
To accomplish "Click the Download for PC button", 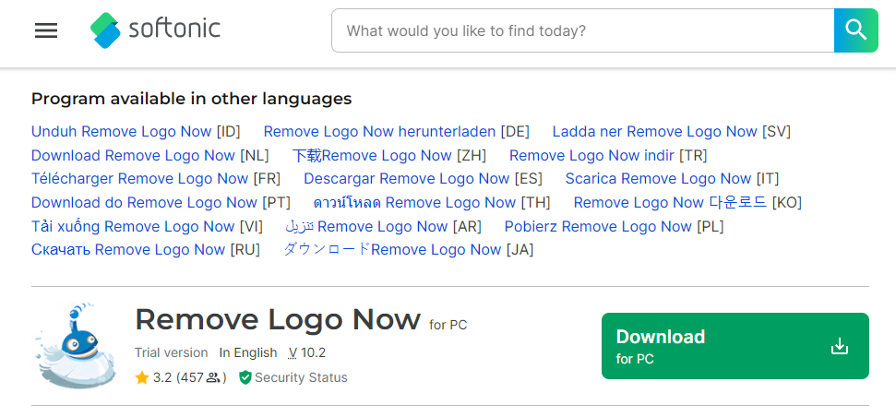I will [x=735, y=346].
